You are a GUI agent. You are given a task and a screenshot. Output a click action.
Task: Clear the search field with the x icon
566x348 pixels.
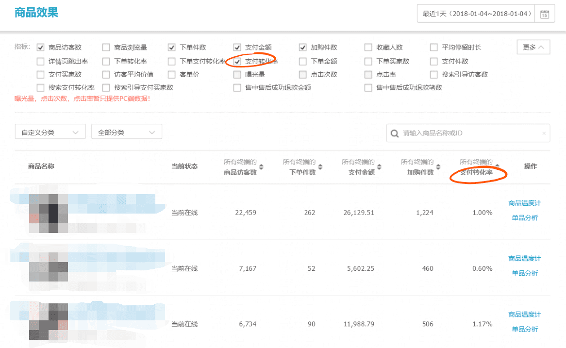[x=544, y=133]
